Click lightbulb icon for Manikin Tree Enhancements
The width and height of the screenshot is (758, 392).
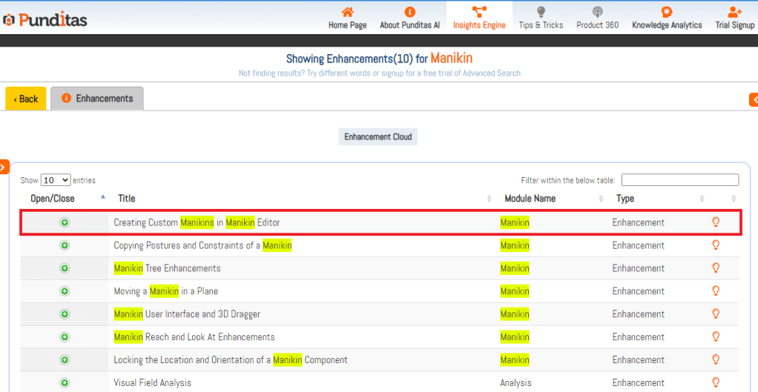point(716,268)
